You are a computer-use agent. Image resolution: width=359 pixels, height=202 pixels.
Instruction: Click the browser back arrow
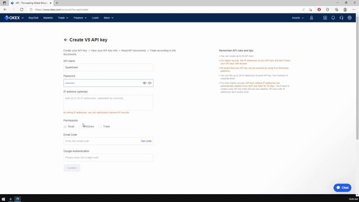point(5,10)
